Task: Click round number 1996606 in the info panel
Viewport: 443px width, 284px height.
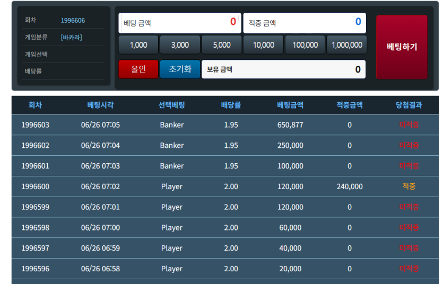Action: pyautogui.click(x=73, y=20)
